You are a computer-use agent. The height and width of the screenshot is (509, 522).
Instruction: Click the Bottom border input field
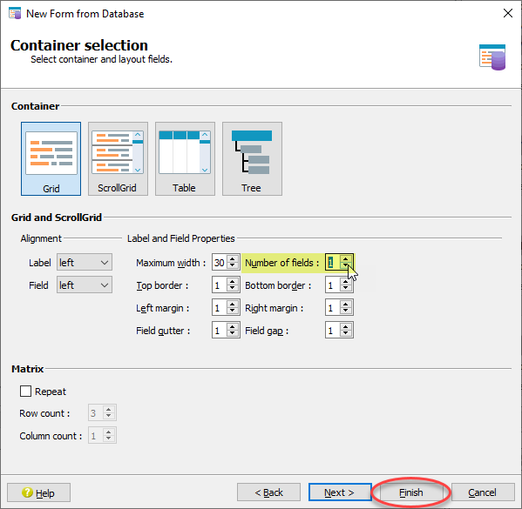click(x=333, y=285)
